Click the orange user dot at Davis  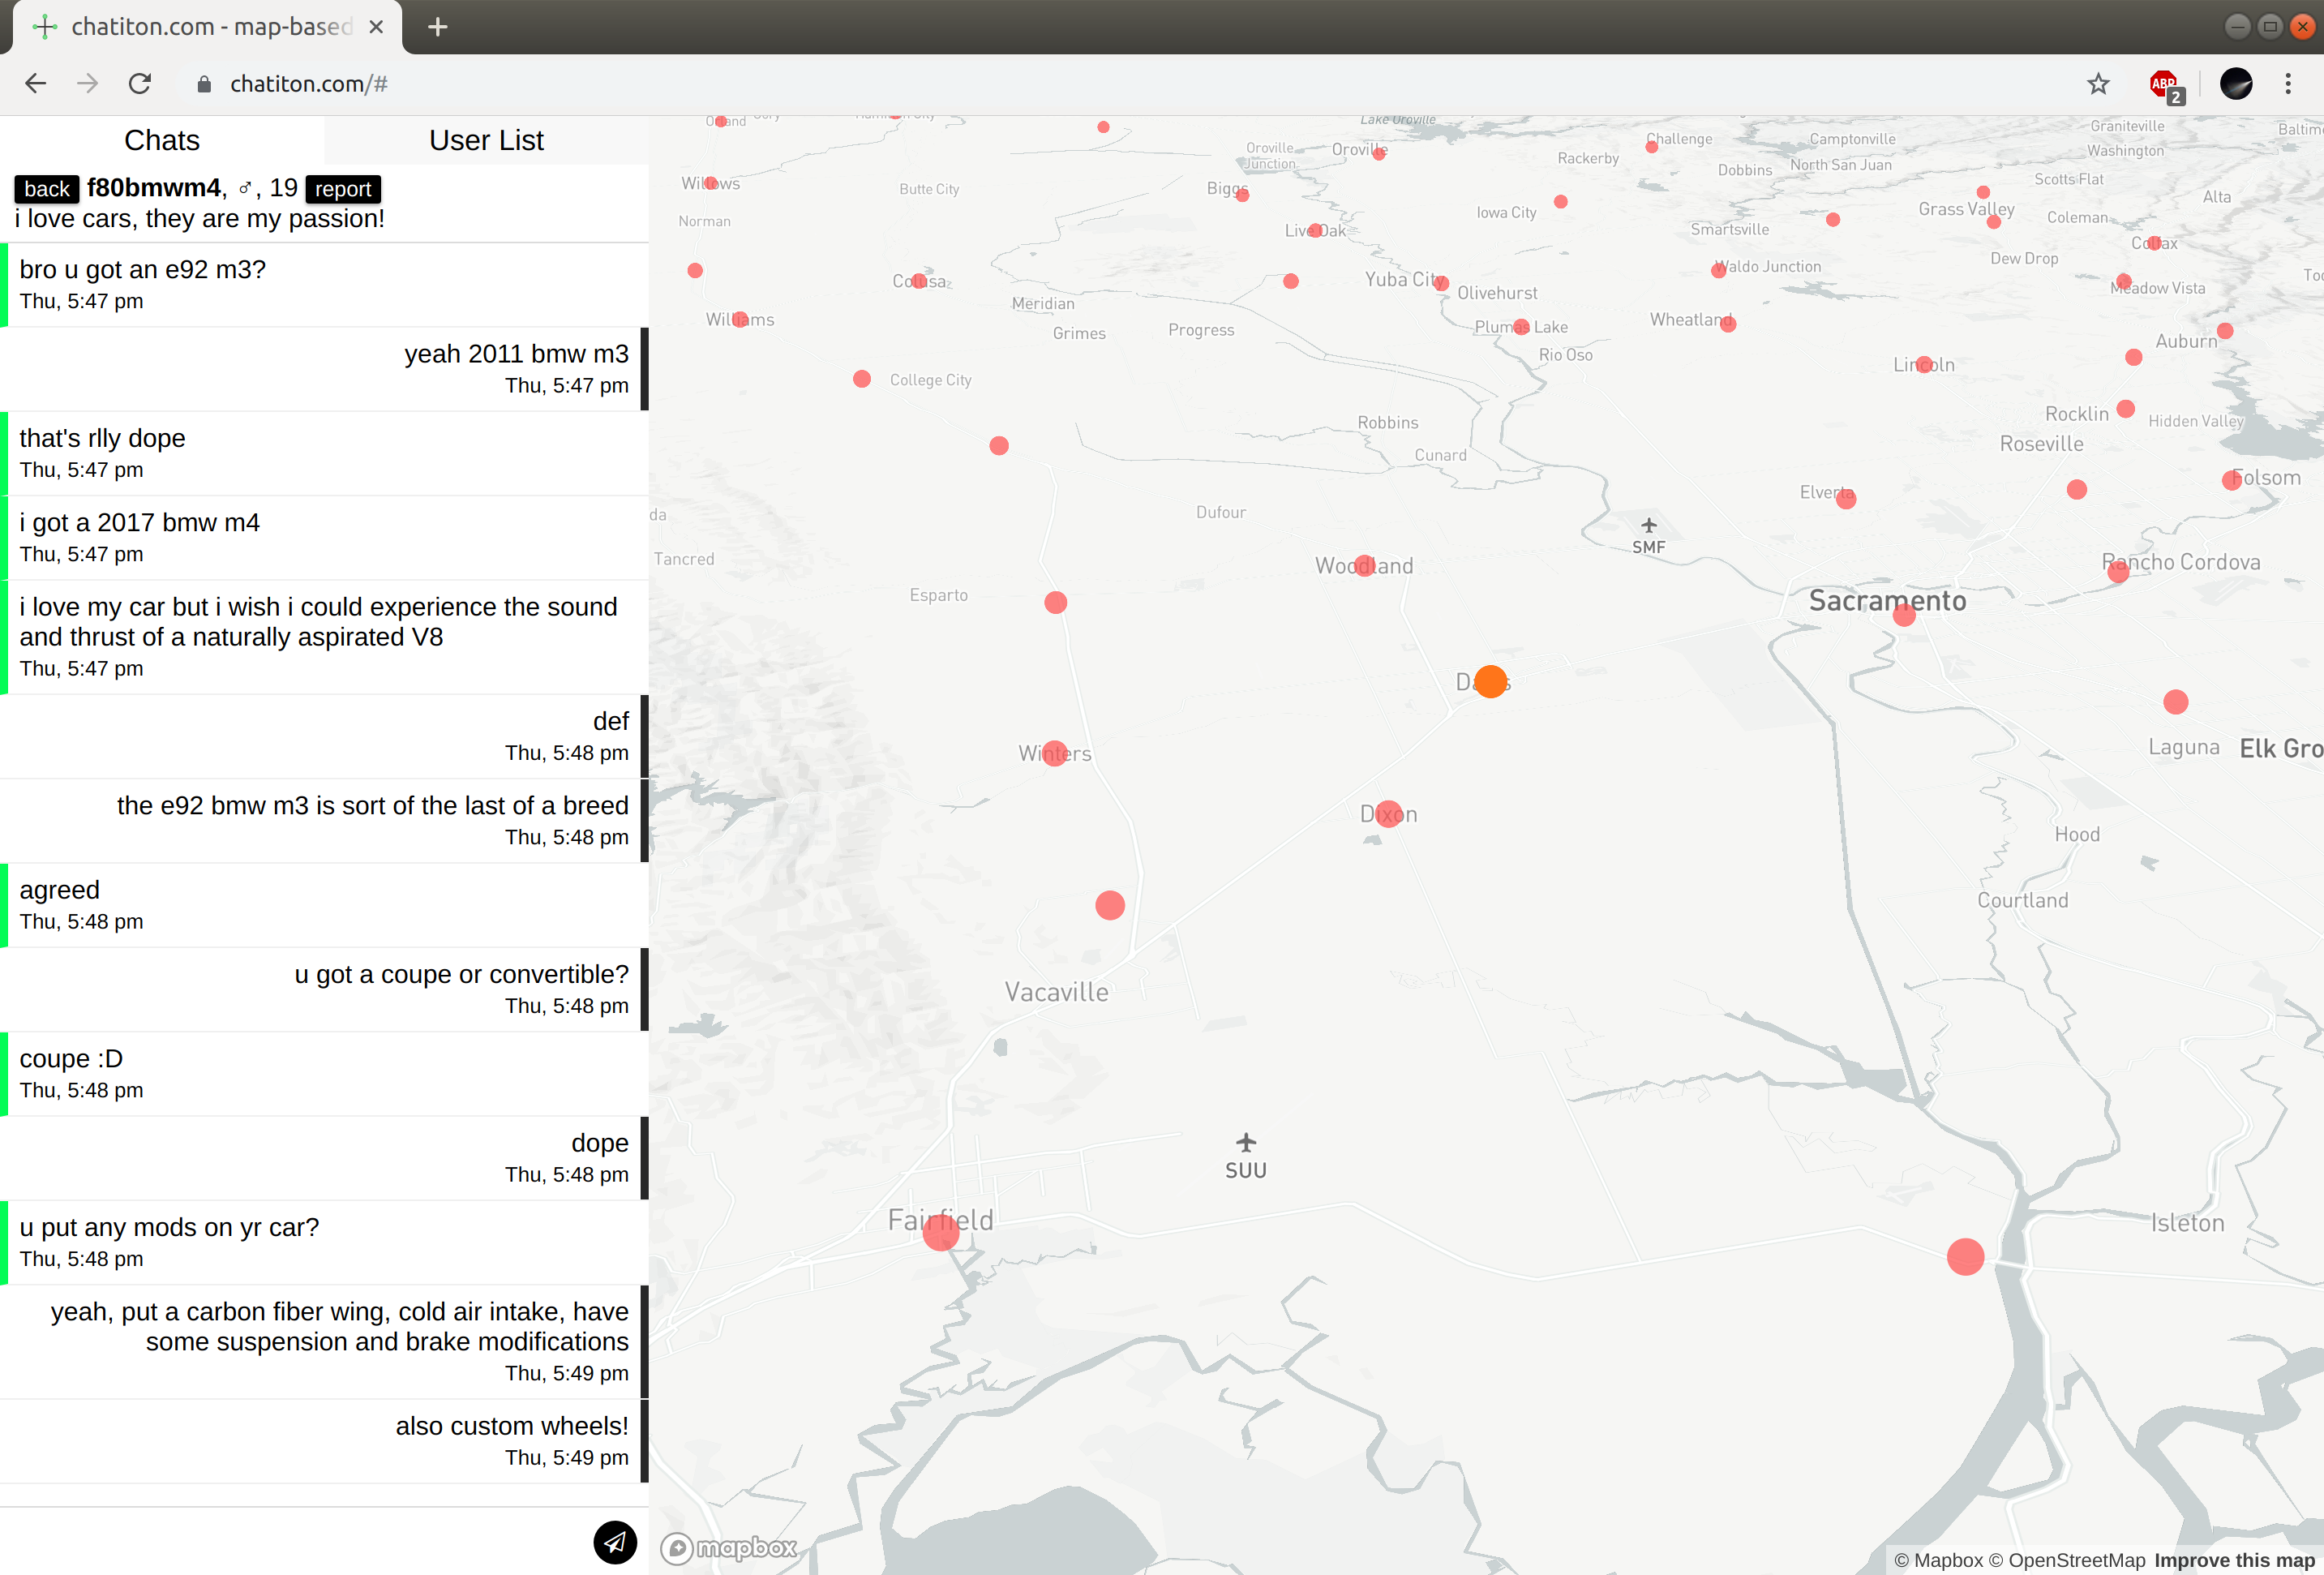(1490, 682)
